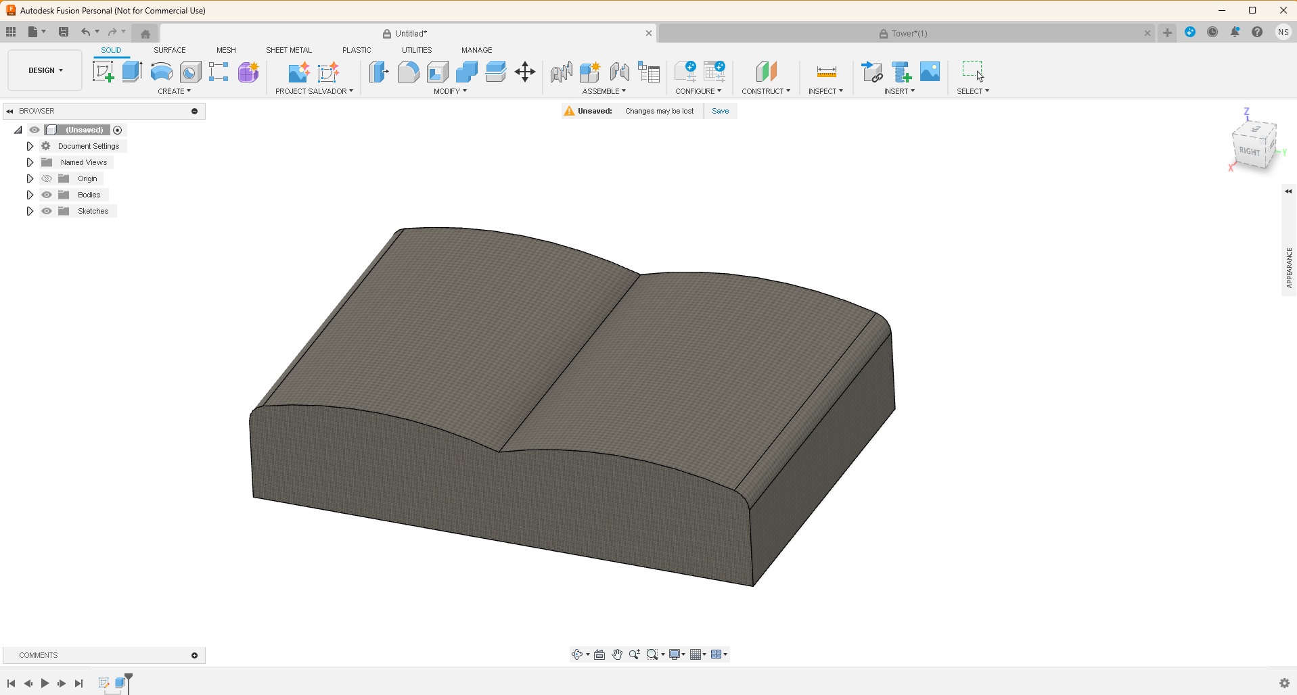The width and height of the screenshot is (1297, 695).
Task: Toggle visibility of the Sketches folder
Action: 47,211
